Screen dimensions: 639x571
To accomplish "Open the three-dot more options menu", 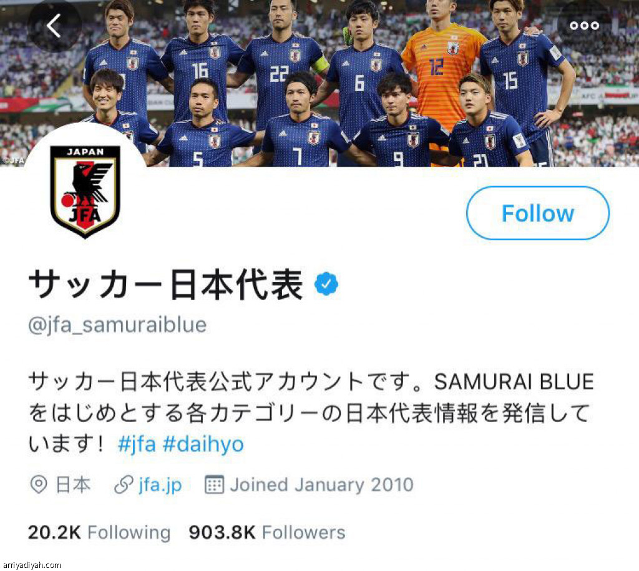I will [x=584, y=26].
